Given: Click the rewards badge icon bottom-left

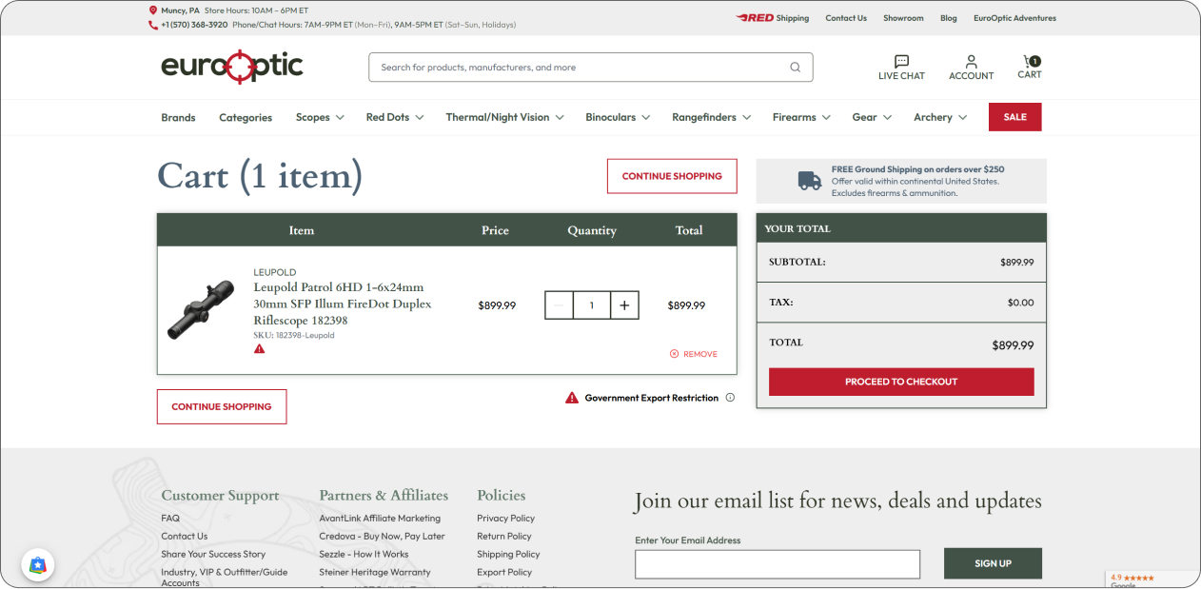Looking at the screenshot, I should pyautogui.click(x=38, y=565).
